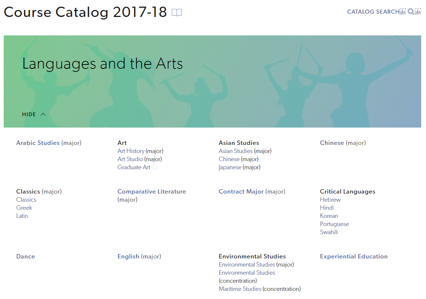Open the Experiential Education link

(x=354, y=256)
